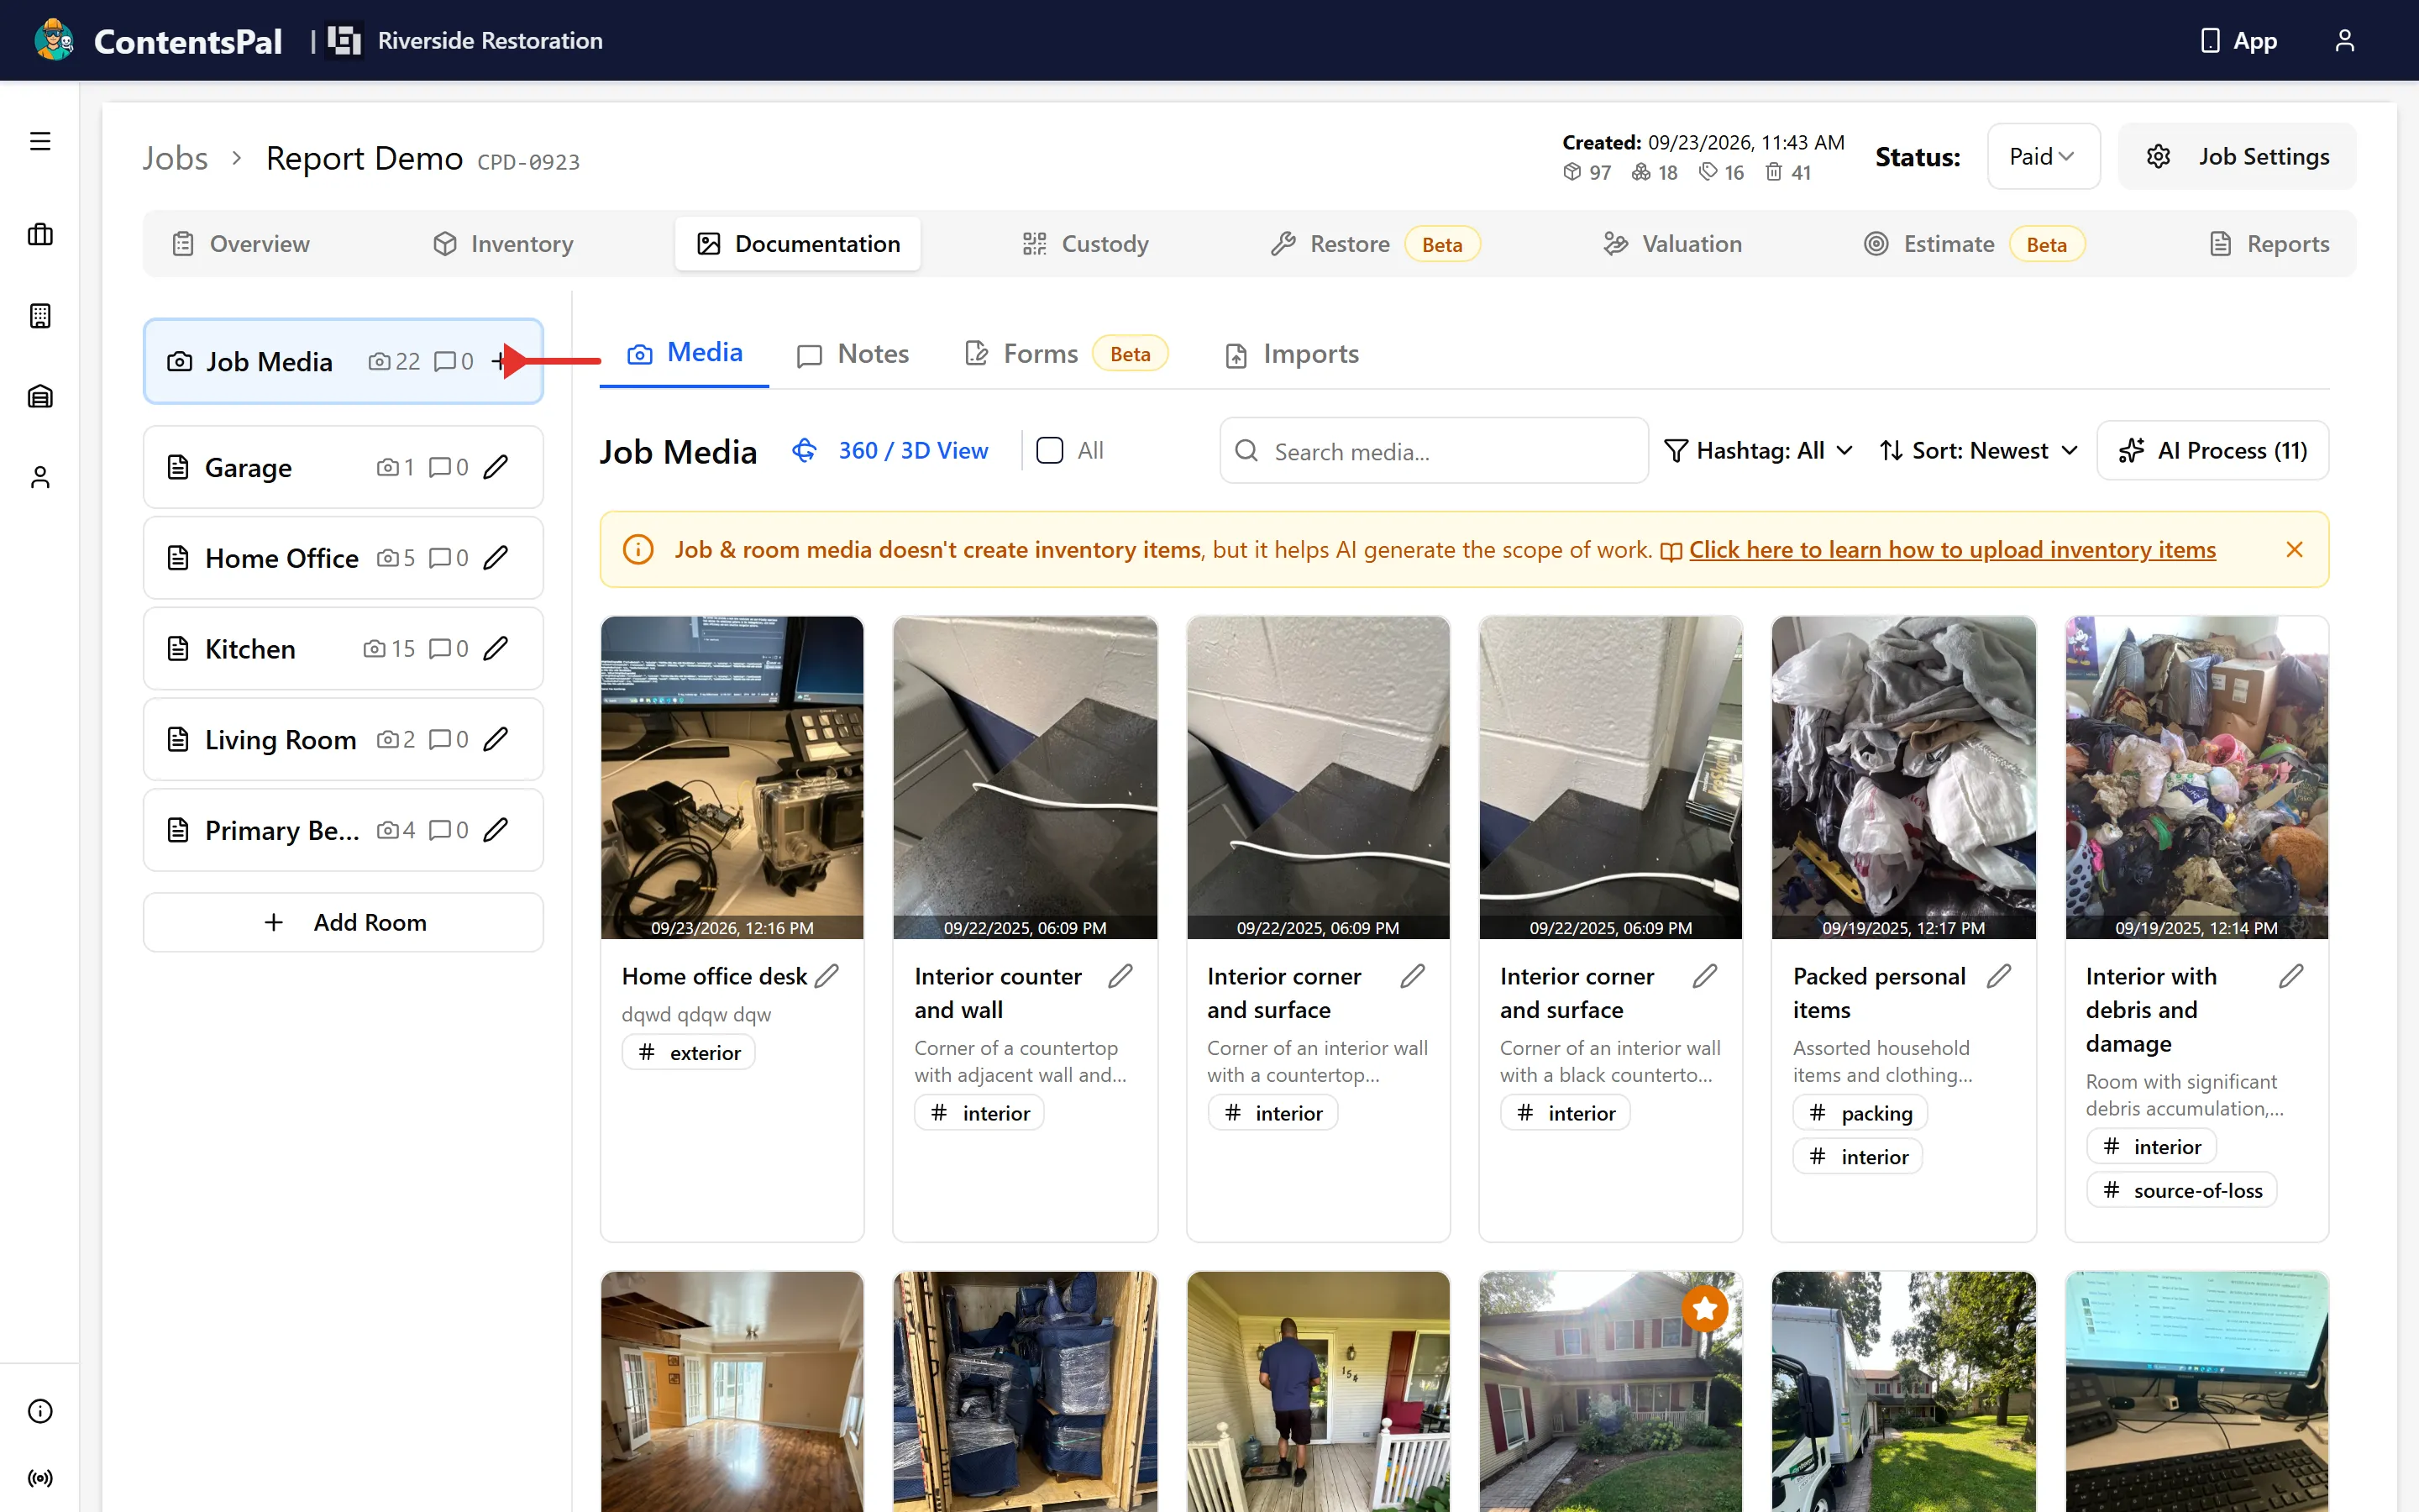Toggle the All media checkbox
Image resolution: width=2419 pixels, height=1512 pixels.
(1050, 450)
